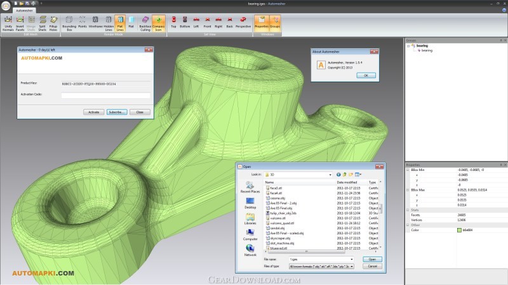Click Up One Level in Open dialog
508x285 pixels.
(x=345, y=175)
